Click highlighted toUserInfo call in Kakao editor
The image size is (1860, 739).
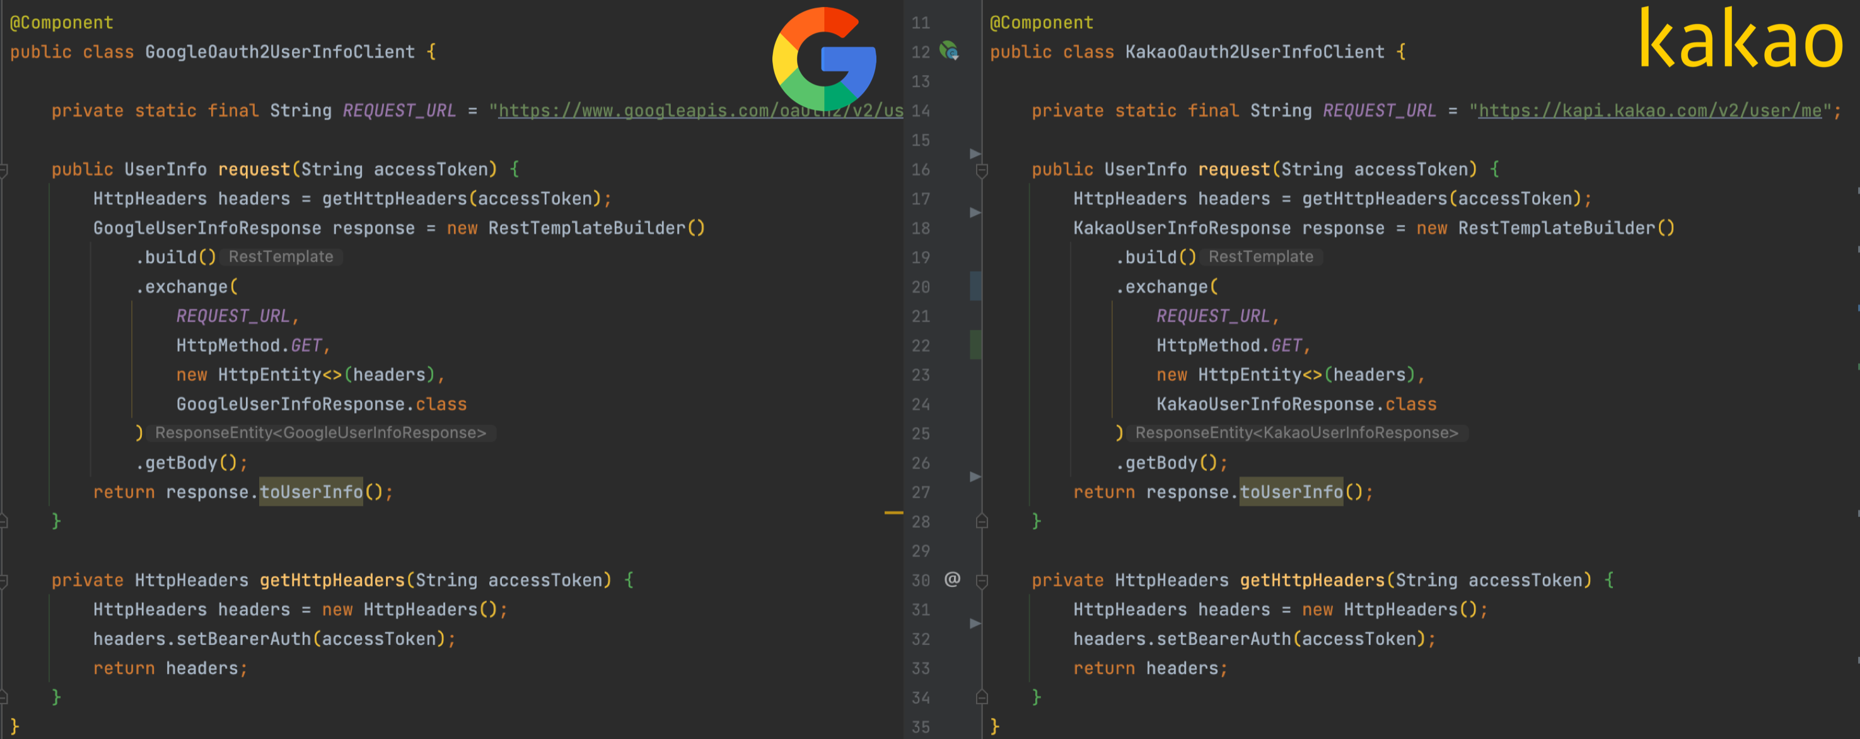[1291, 492]
